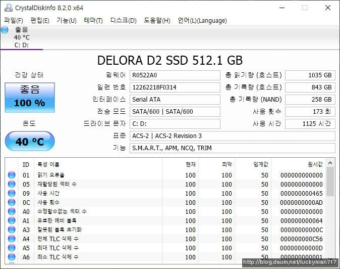
Task: Click status orb for attribute A0
Action: (12, 212)
